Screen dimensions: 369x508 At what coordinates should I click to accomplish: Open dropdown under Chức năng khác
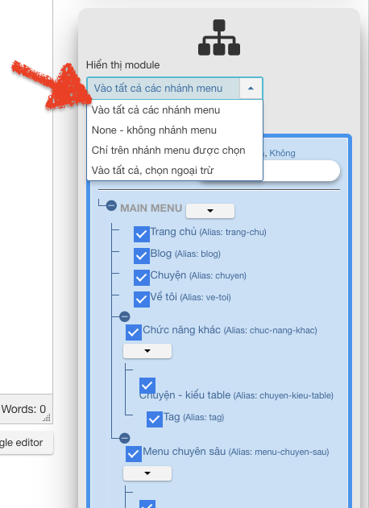[x=147, y=351]
